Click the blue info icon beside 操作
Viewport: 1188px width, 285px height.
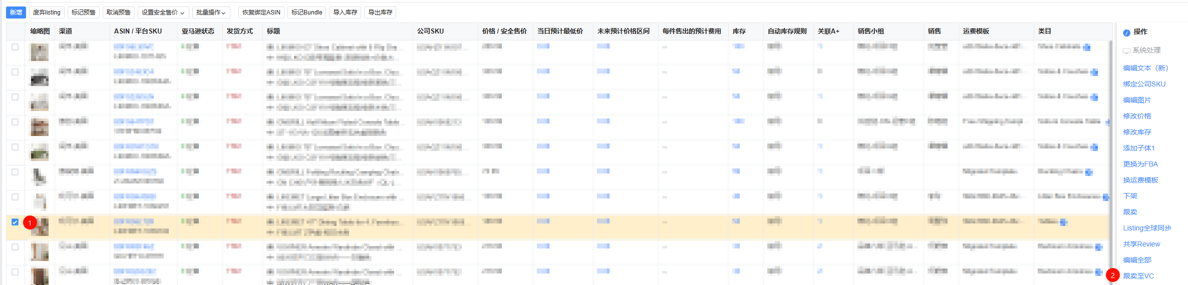pyautogui.click(x=1126, y=32)
